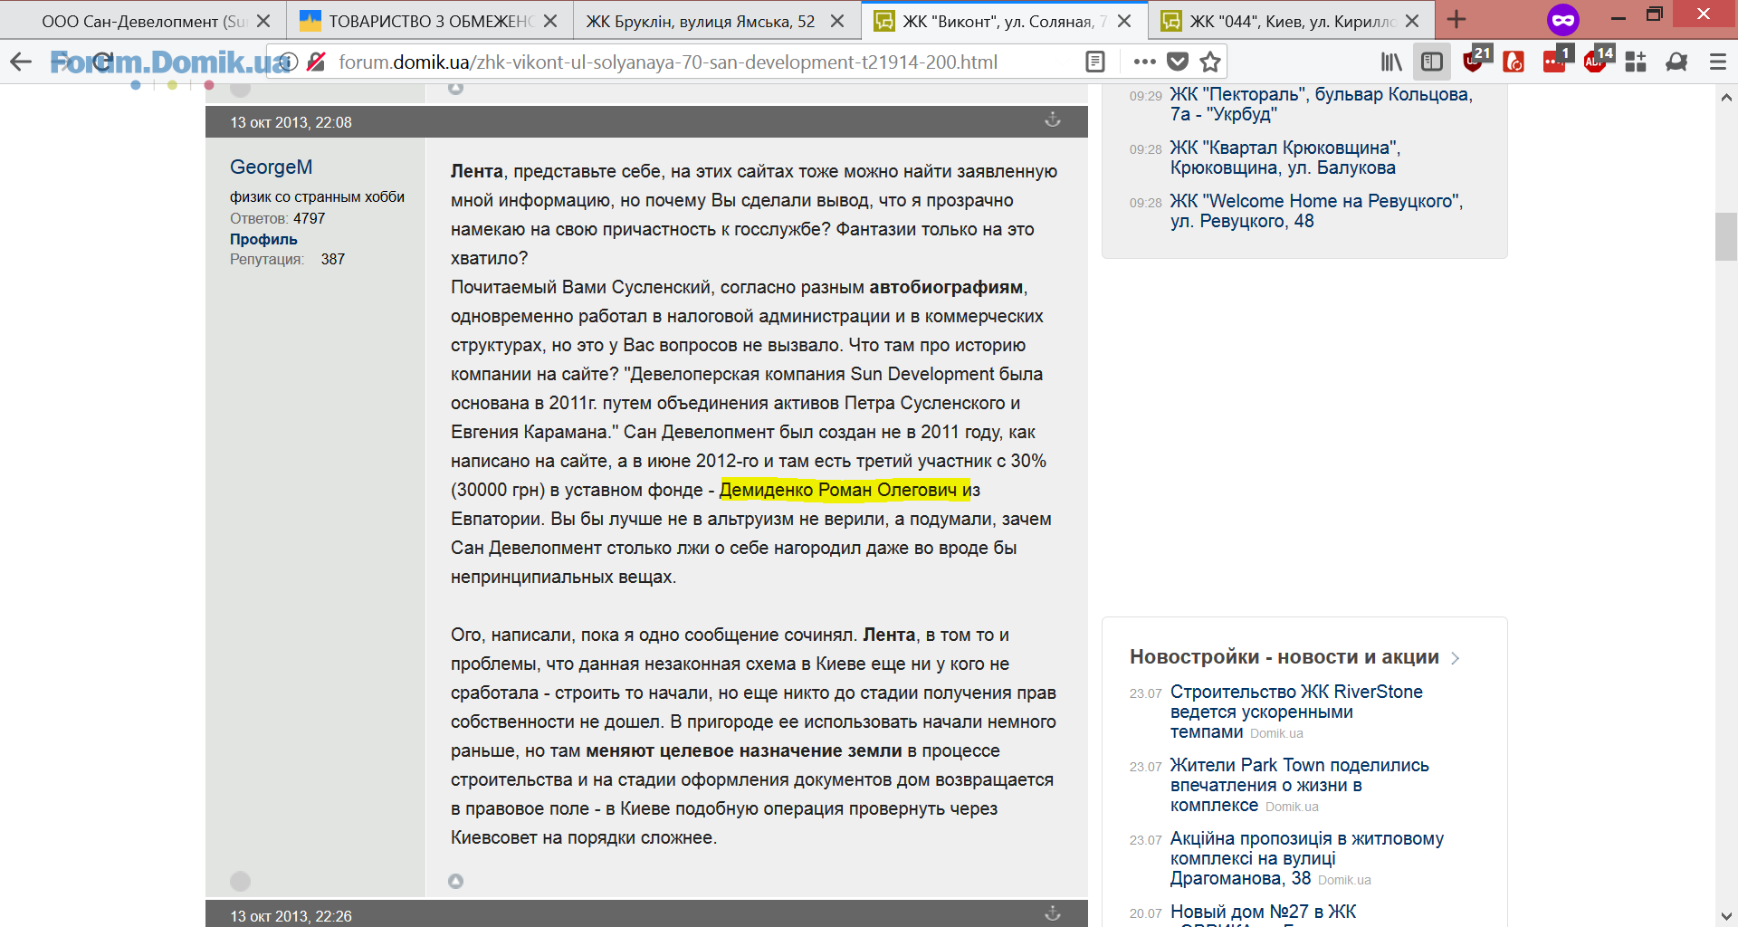Switch to the ЖК "044", Киев tab
This screenshot has height=927, width=1738.
1291,21
